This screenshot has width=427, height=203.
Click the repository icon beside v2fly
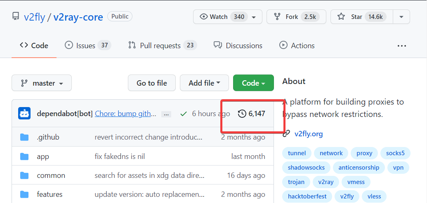click(x=16, y=16)
